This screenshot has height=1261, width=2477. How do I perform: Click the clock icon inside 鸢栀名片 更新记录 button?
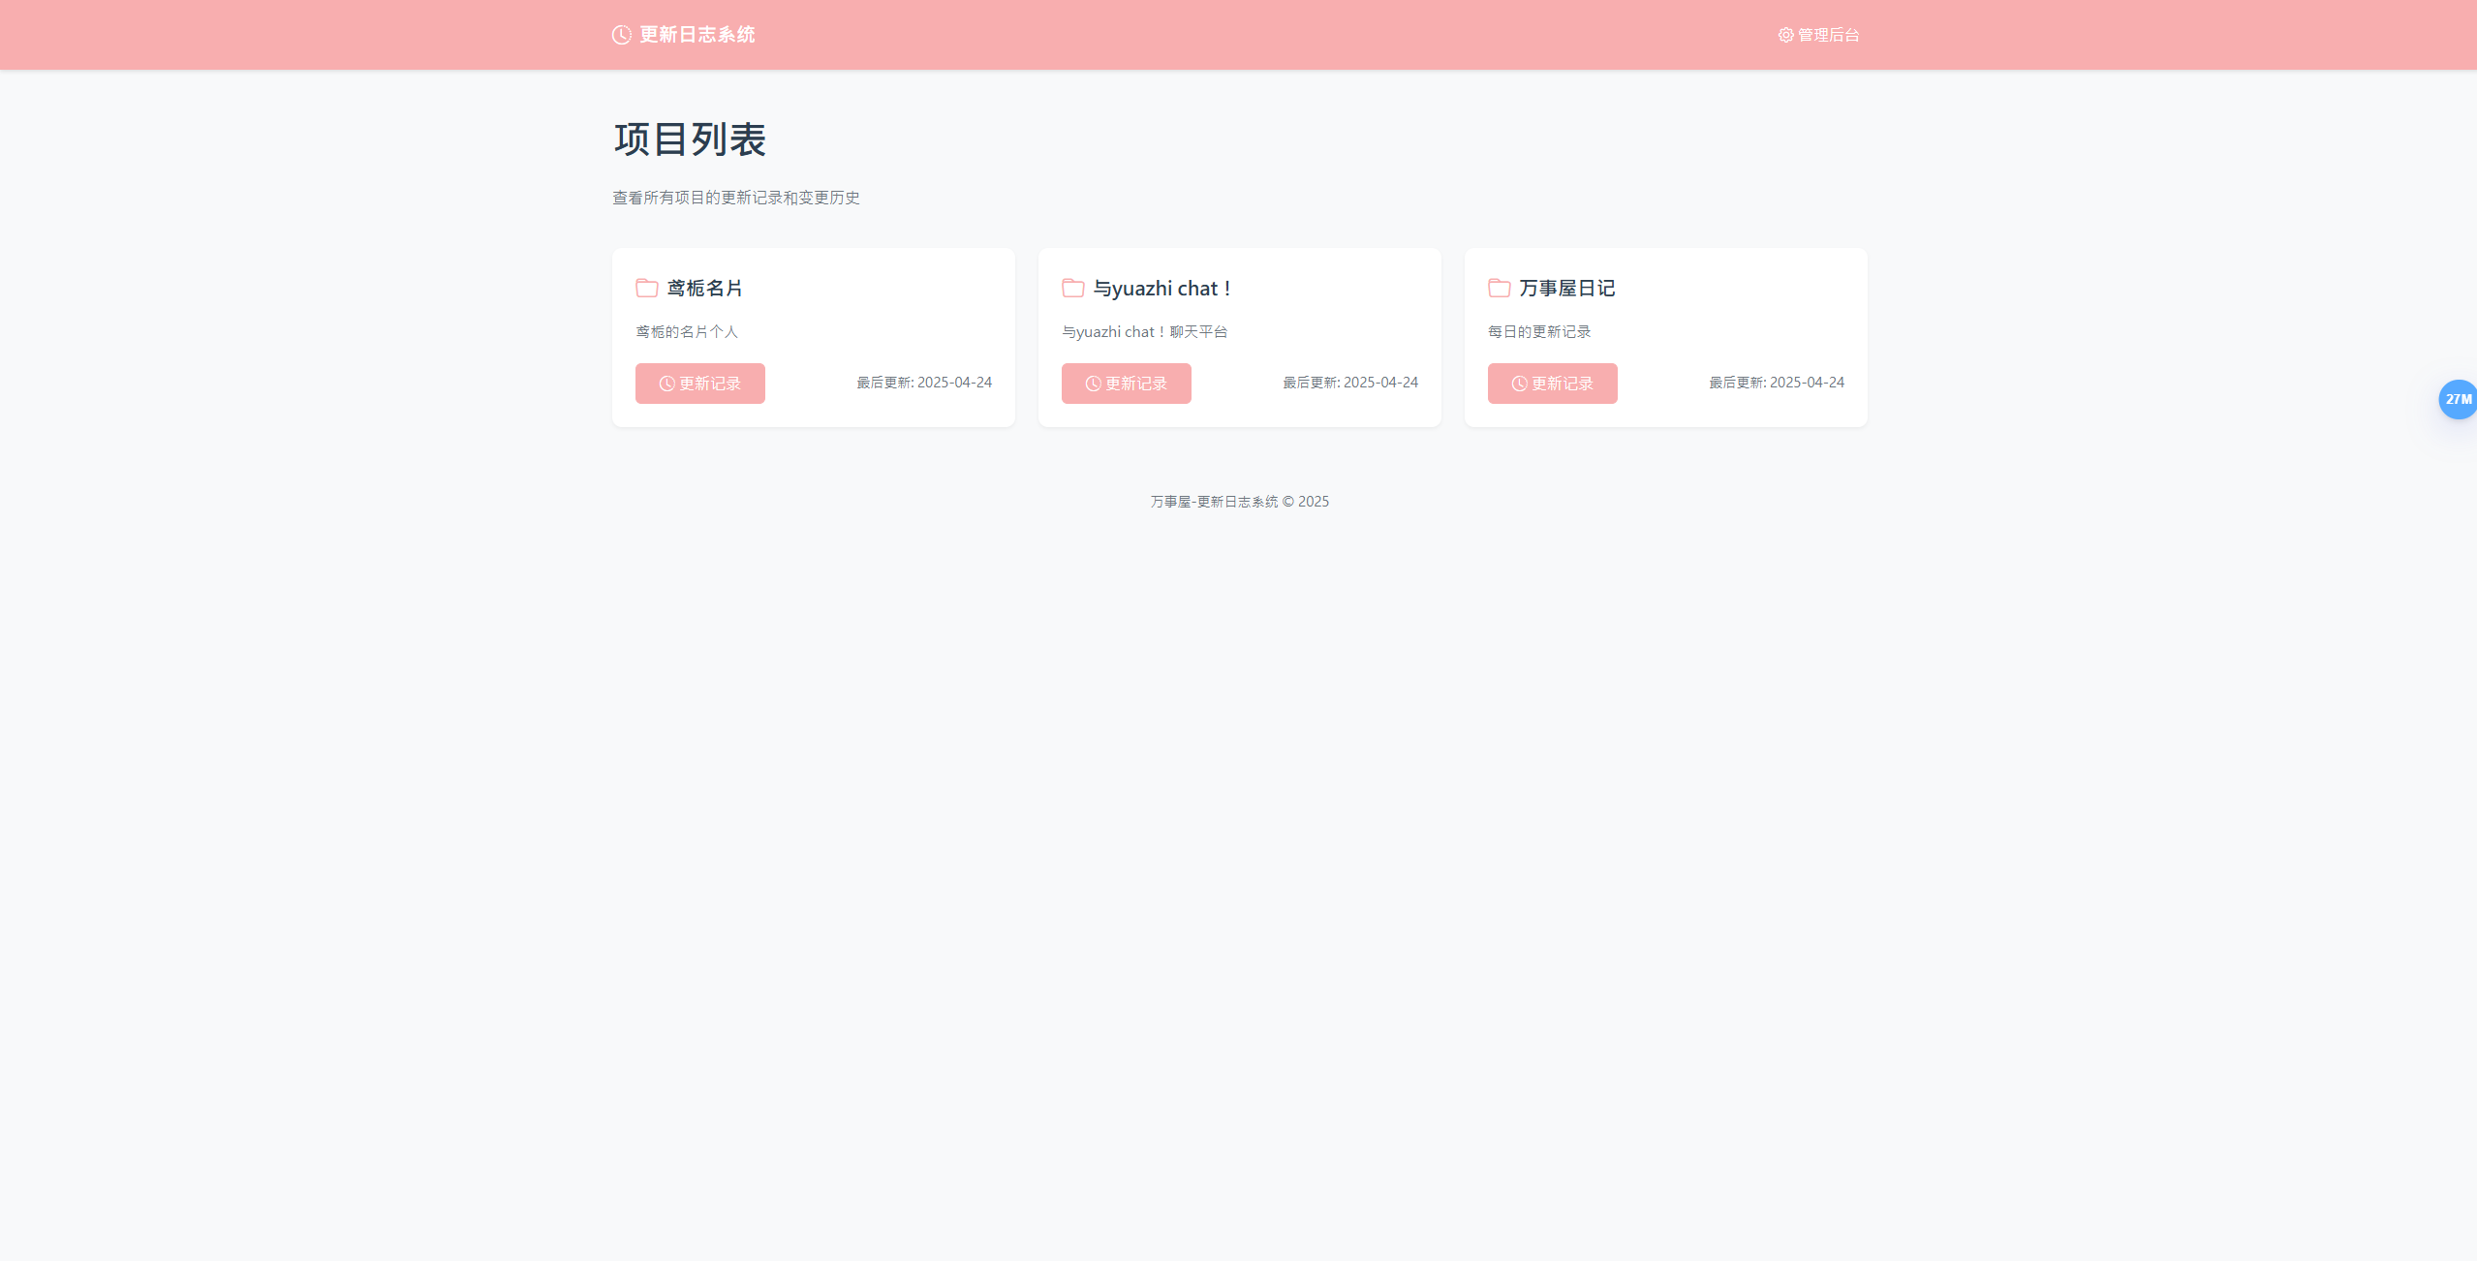(x=666, y=384)
